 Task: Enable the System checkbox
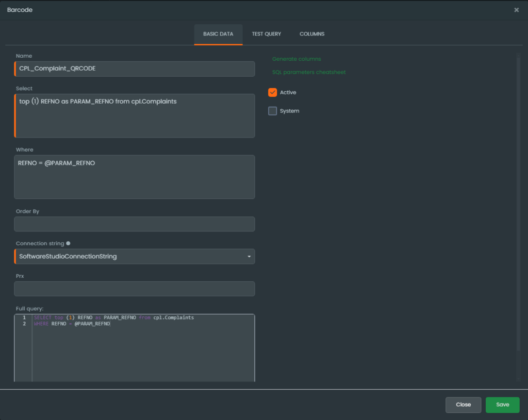273,111
